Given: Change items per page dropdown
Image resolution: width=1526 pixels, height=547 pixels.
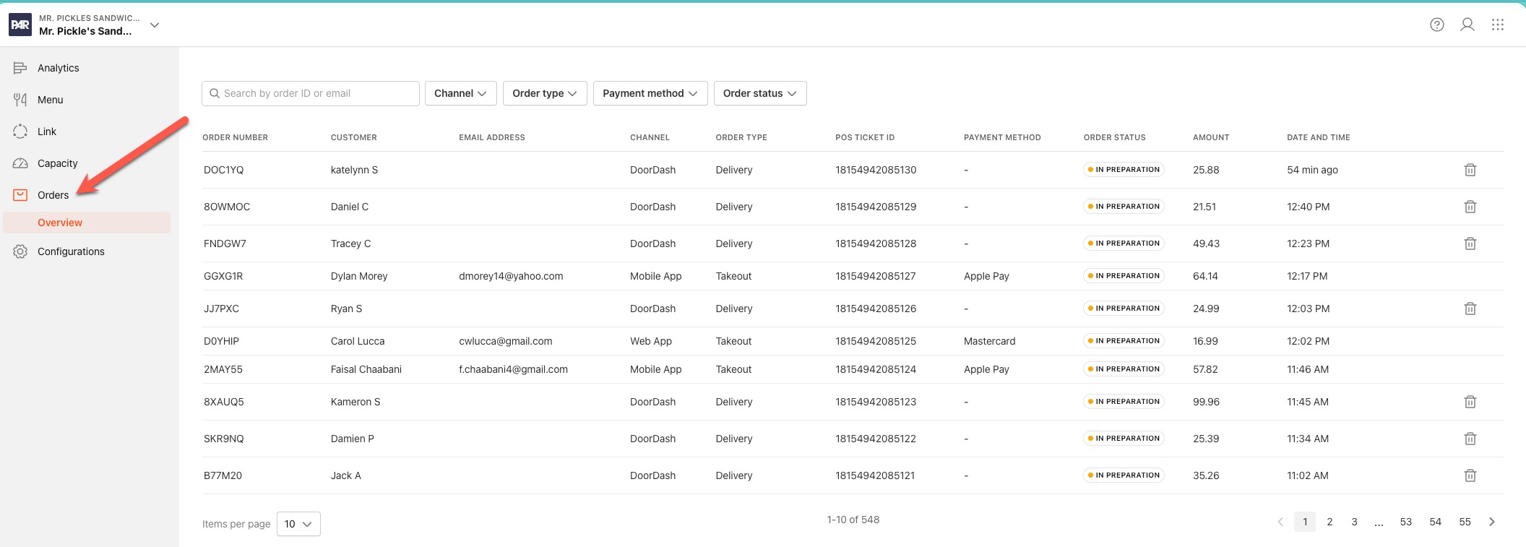Looking at the screenshot, I should click(298, 524).
